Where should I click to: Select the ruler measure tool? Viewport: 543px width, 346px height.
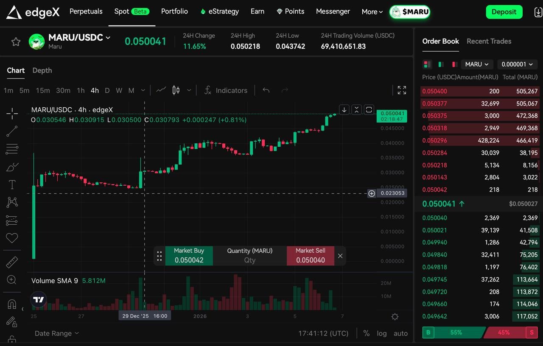point(12,262)
